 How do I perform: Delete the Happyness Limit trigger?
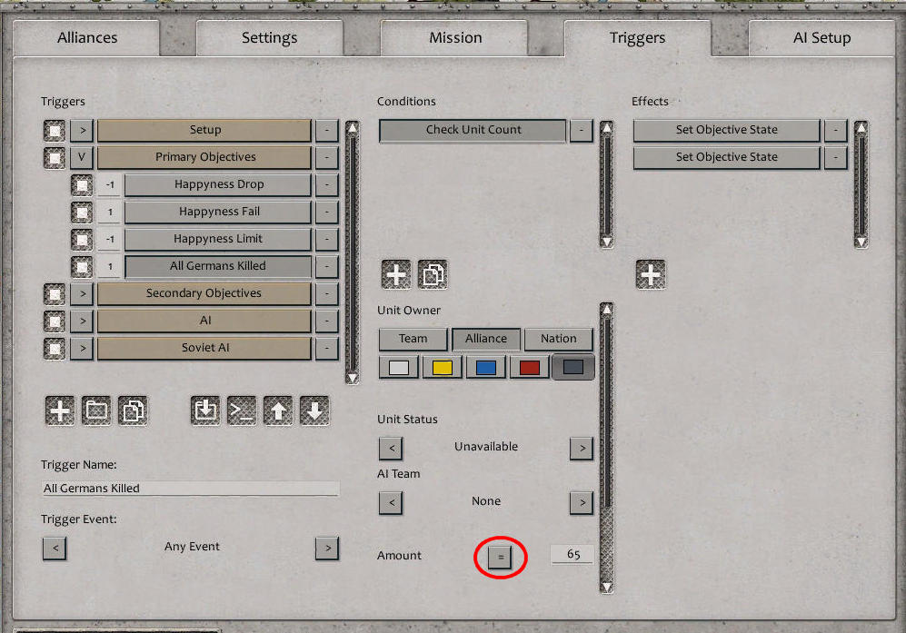pos(327,239)
